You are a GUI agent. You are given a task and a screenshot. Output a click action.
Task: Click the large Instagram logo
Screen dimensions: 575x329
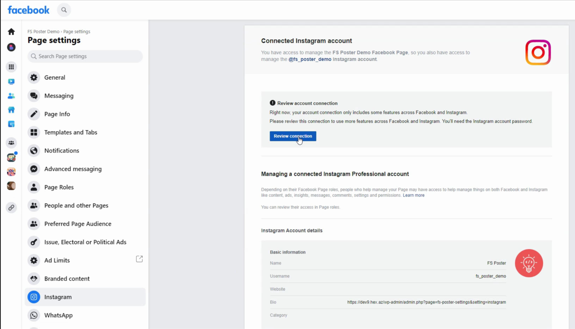pyautogui.click(x=538, y=52)
